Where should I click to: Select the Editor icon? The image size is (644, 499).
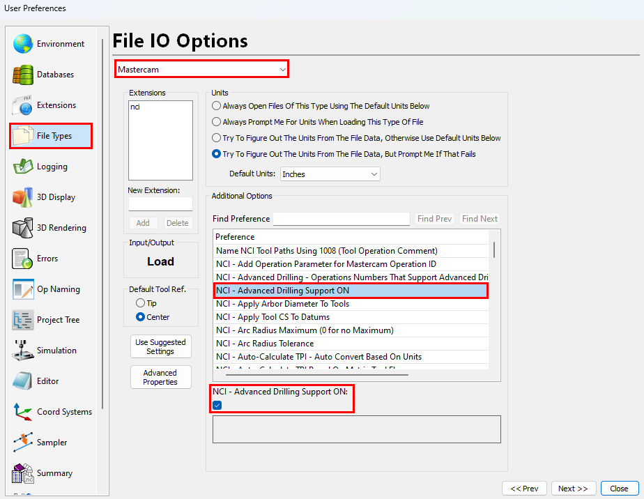(22, 381)
